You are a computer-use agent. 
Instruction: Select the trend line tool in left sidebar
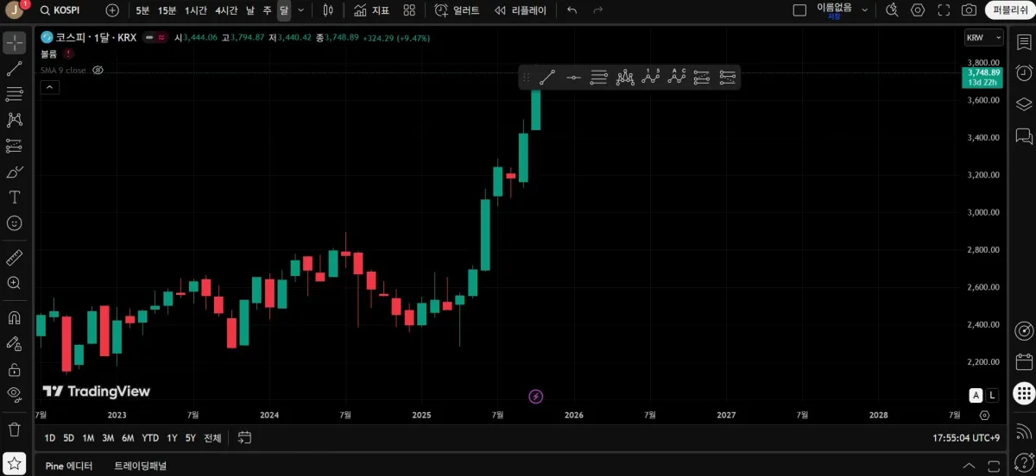15,69
